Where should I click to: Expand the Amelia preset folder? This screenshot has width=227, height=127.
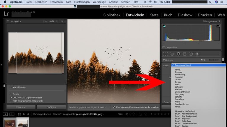[11, 94]
